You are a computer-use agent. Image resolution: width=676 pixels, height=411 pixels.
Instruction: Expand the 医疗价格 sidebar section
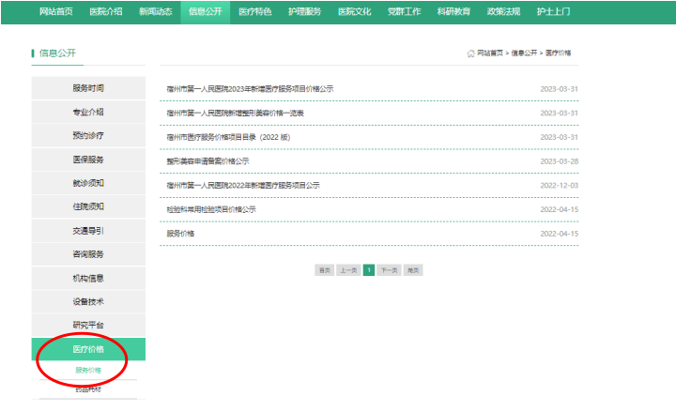(x=88, y=349)
